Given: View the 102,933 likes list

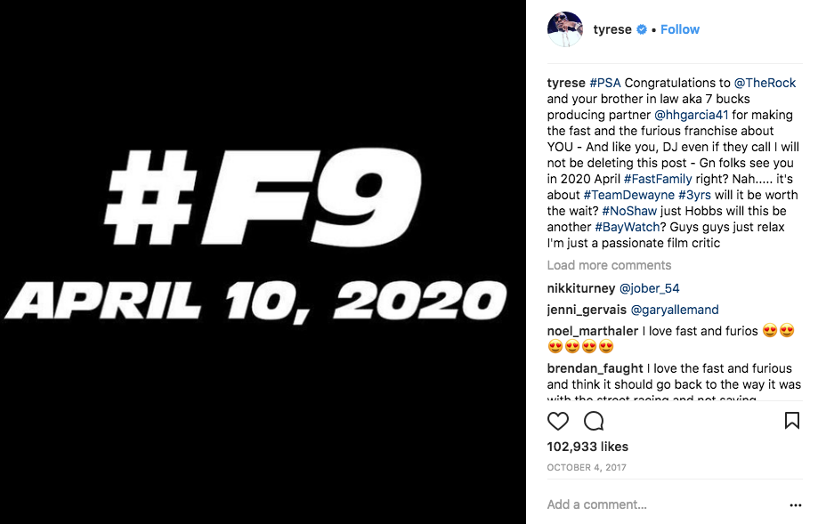Looking at the screenshot, I should pos(587,447).
